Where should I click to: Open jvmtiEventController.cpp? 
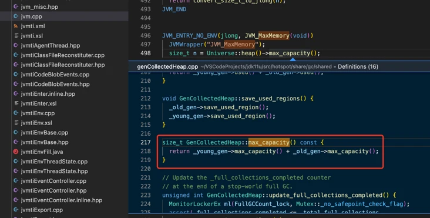click(53, 181)
